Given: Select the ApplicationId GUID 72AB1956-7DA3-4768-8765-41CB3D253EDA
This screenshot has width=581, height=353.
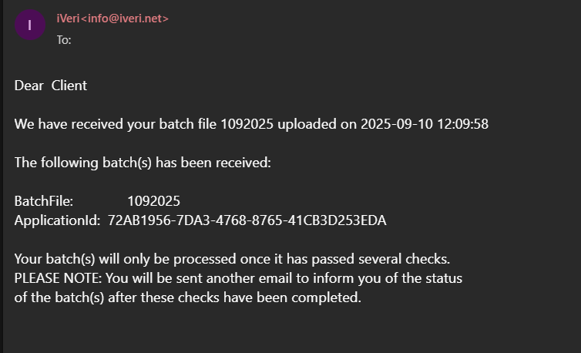Looking at the screenshot, I should click(x=247, y=220).
